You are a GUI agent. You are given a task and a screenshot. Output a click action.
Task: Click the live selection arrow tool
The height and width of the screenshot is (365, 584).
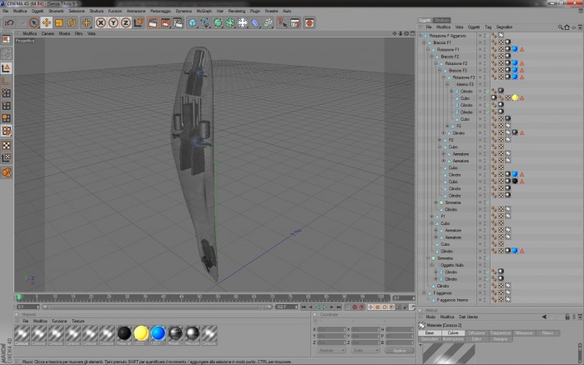(34, 22)
